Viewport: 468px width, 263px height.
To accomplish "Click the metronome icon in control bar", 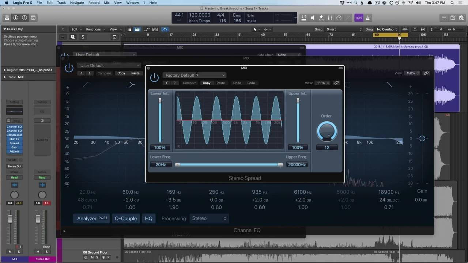I will pyautogui.click(x=367, y=18).
